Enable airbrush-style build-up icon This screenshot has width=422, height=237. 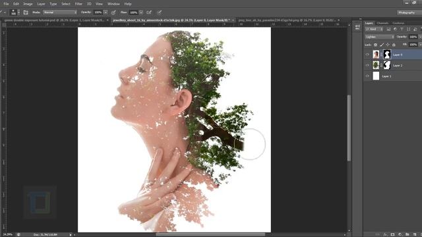[x=149, y=13]
